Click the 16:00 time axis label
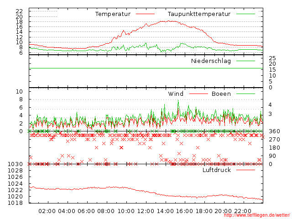This screenshot has width=292, height=219. tap(184, 211)
